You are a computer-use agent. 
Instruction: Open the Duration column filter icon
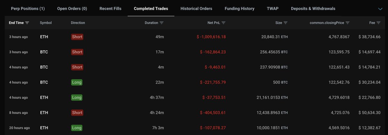(162, 23)
